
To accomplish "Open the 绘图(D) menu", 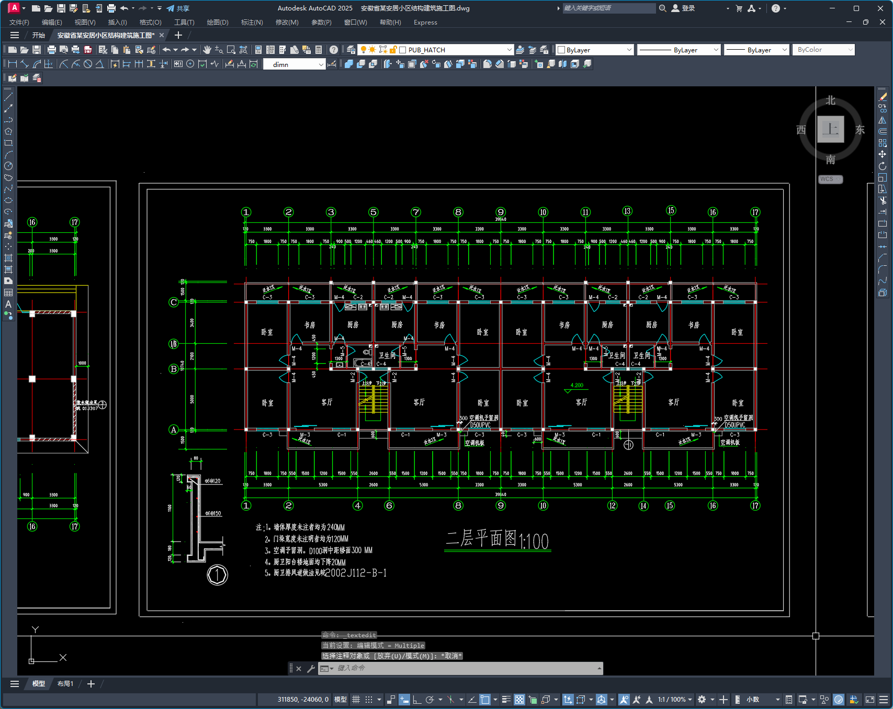I will pos(218,22).
